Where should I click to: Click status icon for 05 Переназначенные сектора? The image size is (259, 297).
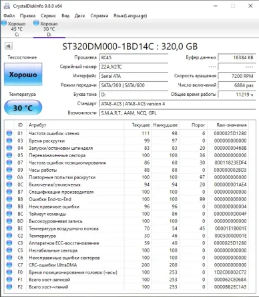tap(9, 155)
